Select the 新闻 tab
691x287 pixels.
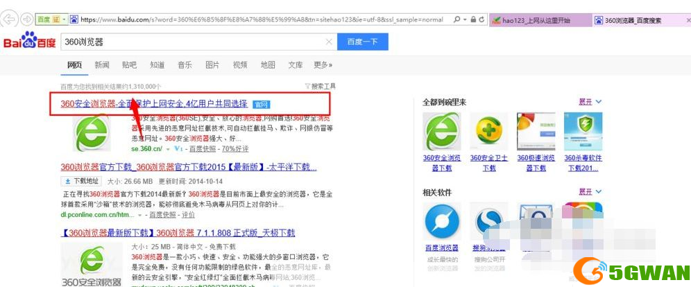point(102,65)
